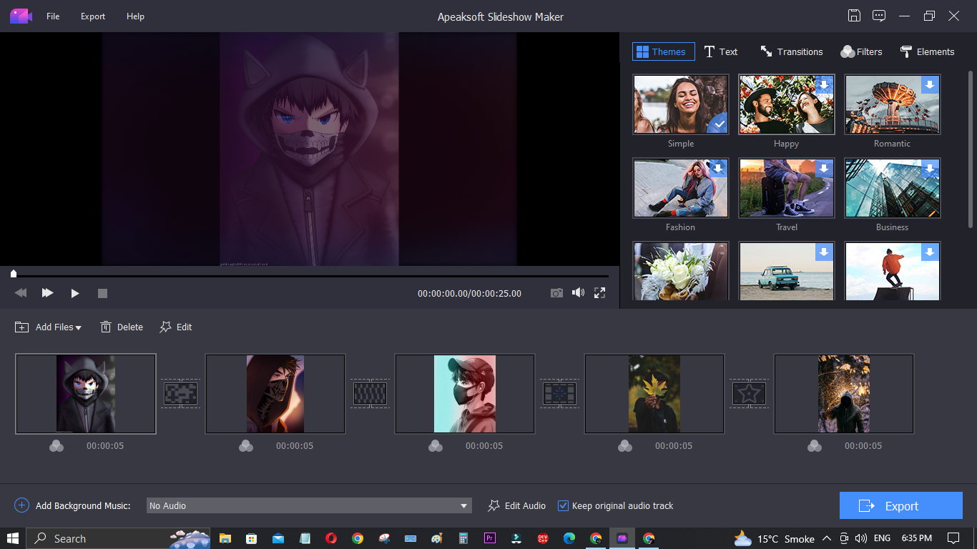Click the preview progress bar
Screen dimensions: 977x549
pyautogui.click(x=310, y=274)
